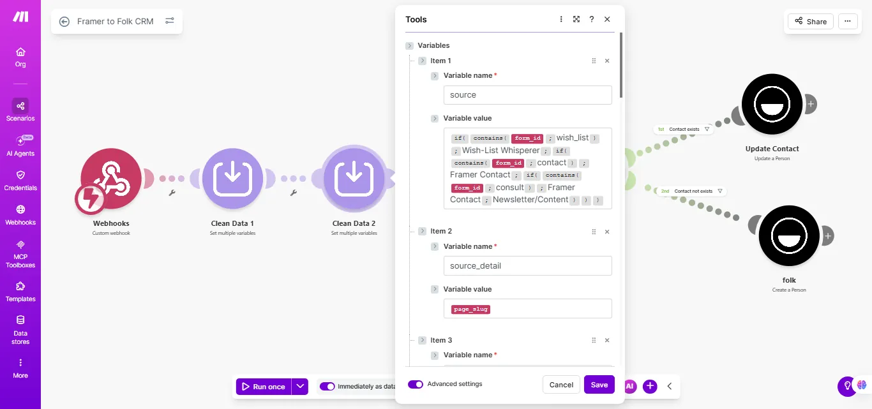Toggle Item 1 Variable name expander
Screen dimensions: 872x409
(x=435, y=76)
